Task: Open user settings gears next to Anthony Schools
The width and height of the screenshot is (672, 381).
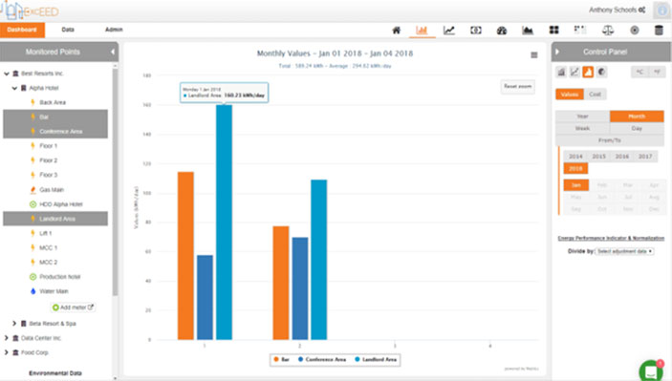Action: pos(642,10)
